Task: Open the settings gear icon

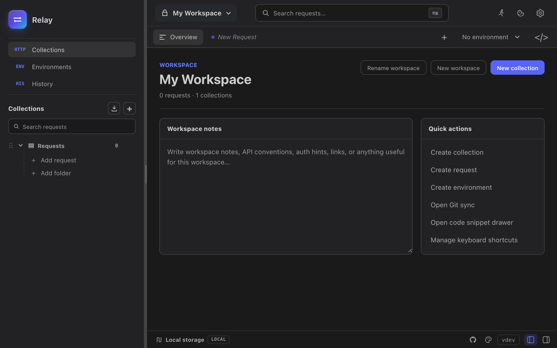Action: (x=540, y=13)
